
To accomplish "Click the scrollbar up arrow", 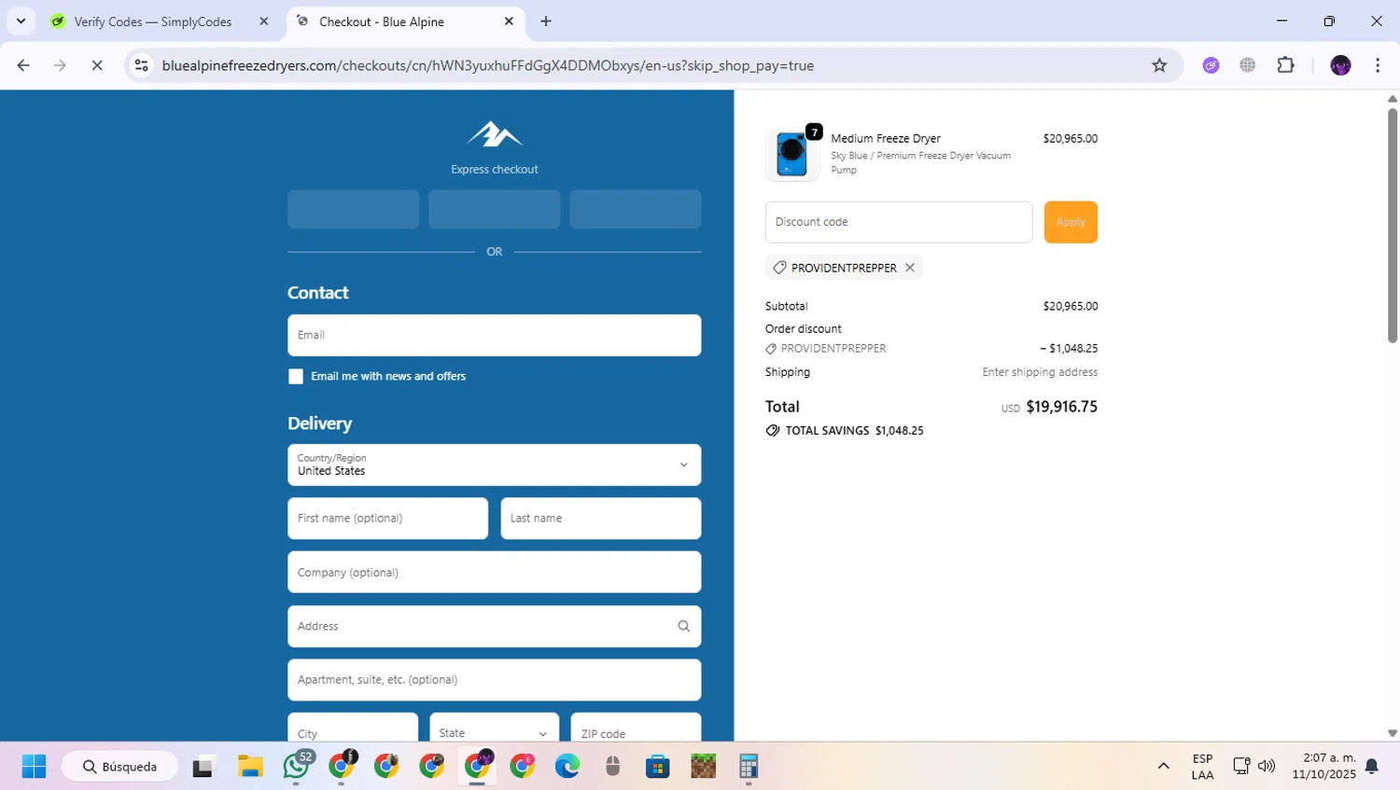I will pyautogui.click(x=1393, y=98).
